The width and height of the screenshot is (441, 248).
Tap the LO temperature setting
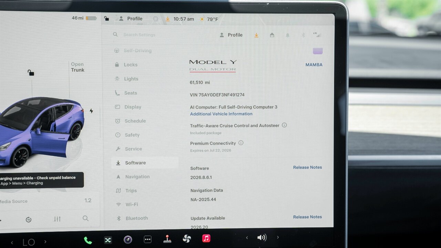pyautogui.click(x=29, y=242)
